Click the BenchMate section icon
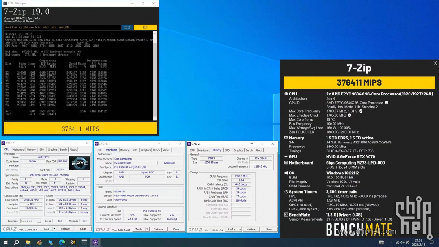This screenshot has height=247, width=439. pyautogui.click(x=286, y=215)
